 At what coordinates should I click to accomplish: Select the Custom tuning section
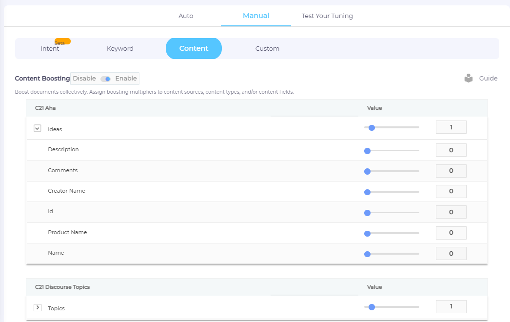click(267, 49)
